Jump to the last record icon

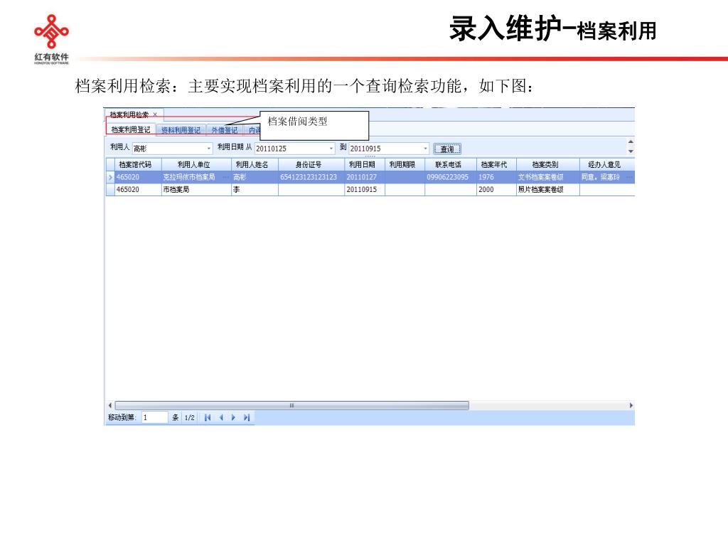click(x=247, y=417)
